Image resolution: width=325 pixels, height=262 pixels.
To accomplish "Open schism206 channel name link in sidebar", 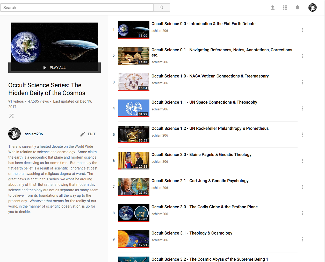I will 34,134.
